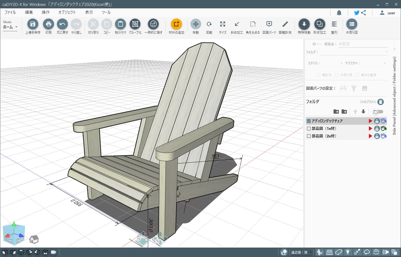Check the 部品図（1x材）folder checkbox
401x257 pixels.
[309, 128]
